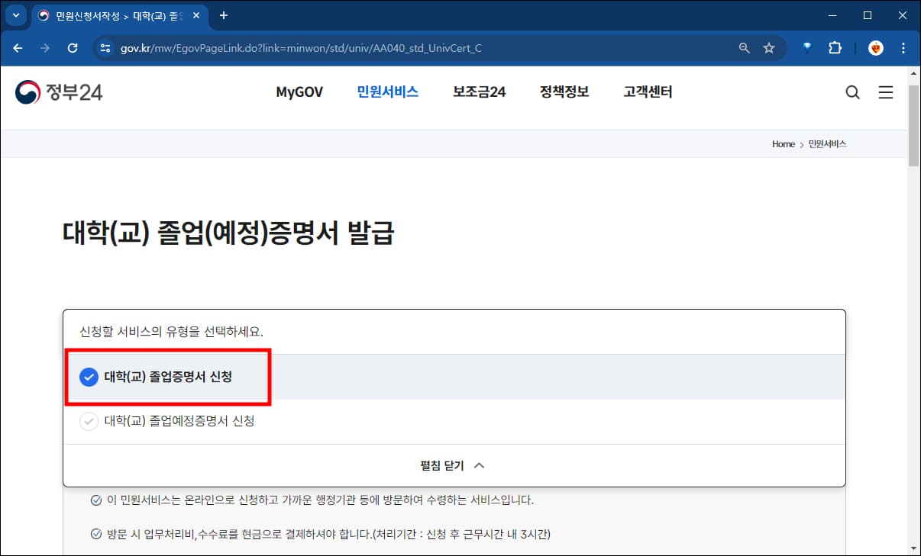Click the 정부24 logo
The width and height of the screenshot is (921, 556).
tap(57, 92)
